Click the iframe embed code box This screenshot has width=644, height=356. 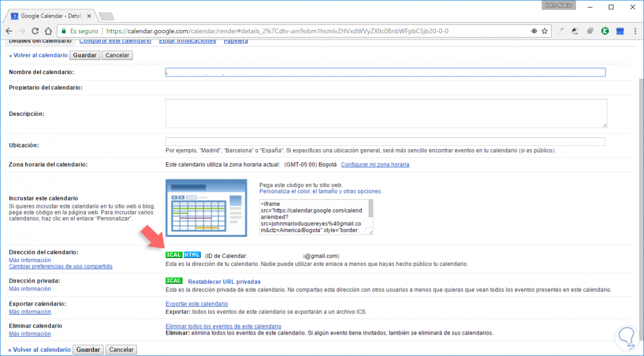click(316, 217)
